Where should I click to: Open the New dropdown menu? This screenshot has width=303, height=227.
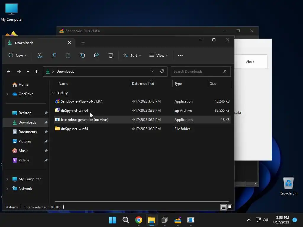(17, 55)
